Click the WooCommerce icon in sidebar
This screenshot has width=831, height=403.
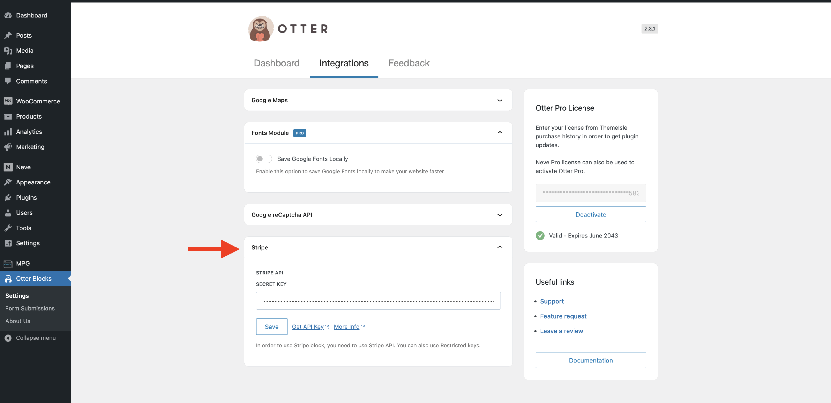[8, 101]
